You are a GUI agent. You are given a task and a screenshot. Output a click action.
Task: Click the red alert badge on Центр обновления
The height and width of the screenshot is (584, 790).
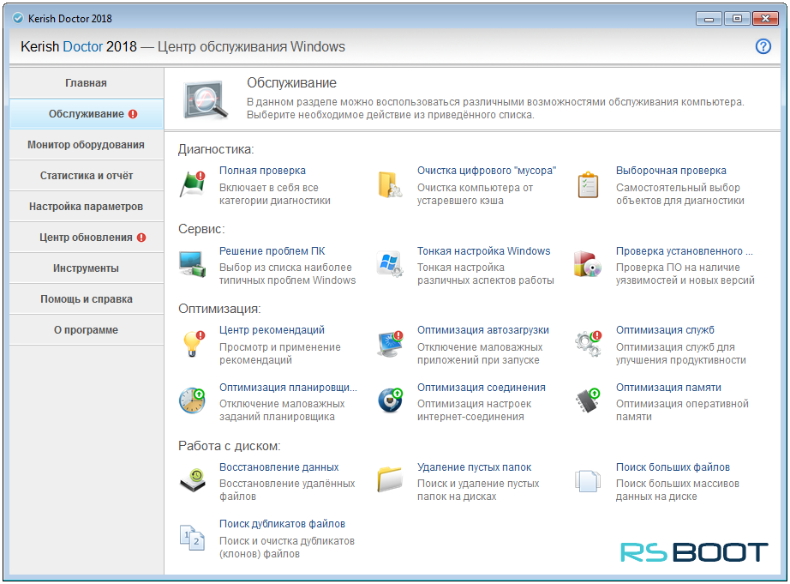click(141, 238)
